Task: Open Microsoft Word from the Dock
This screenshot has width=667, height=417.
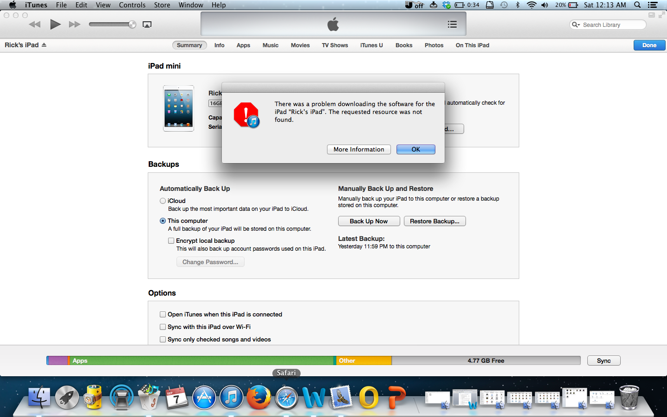Action: pyautogui.click(x=314, y=398)
